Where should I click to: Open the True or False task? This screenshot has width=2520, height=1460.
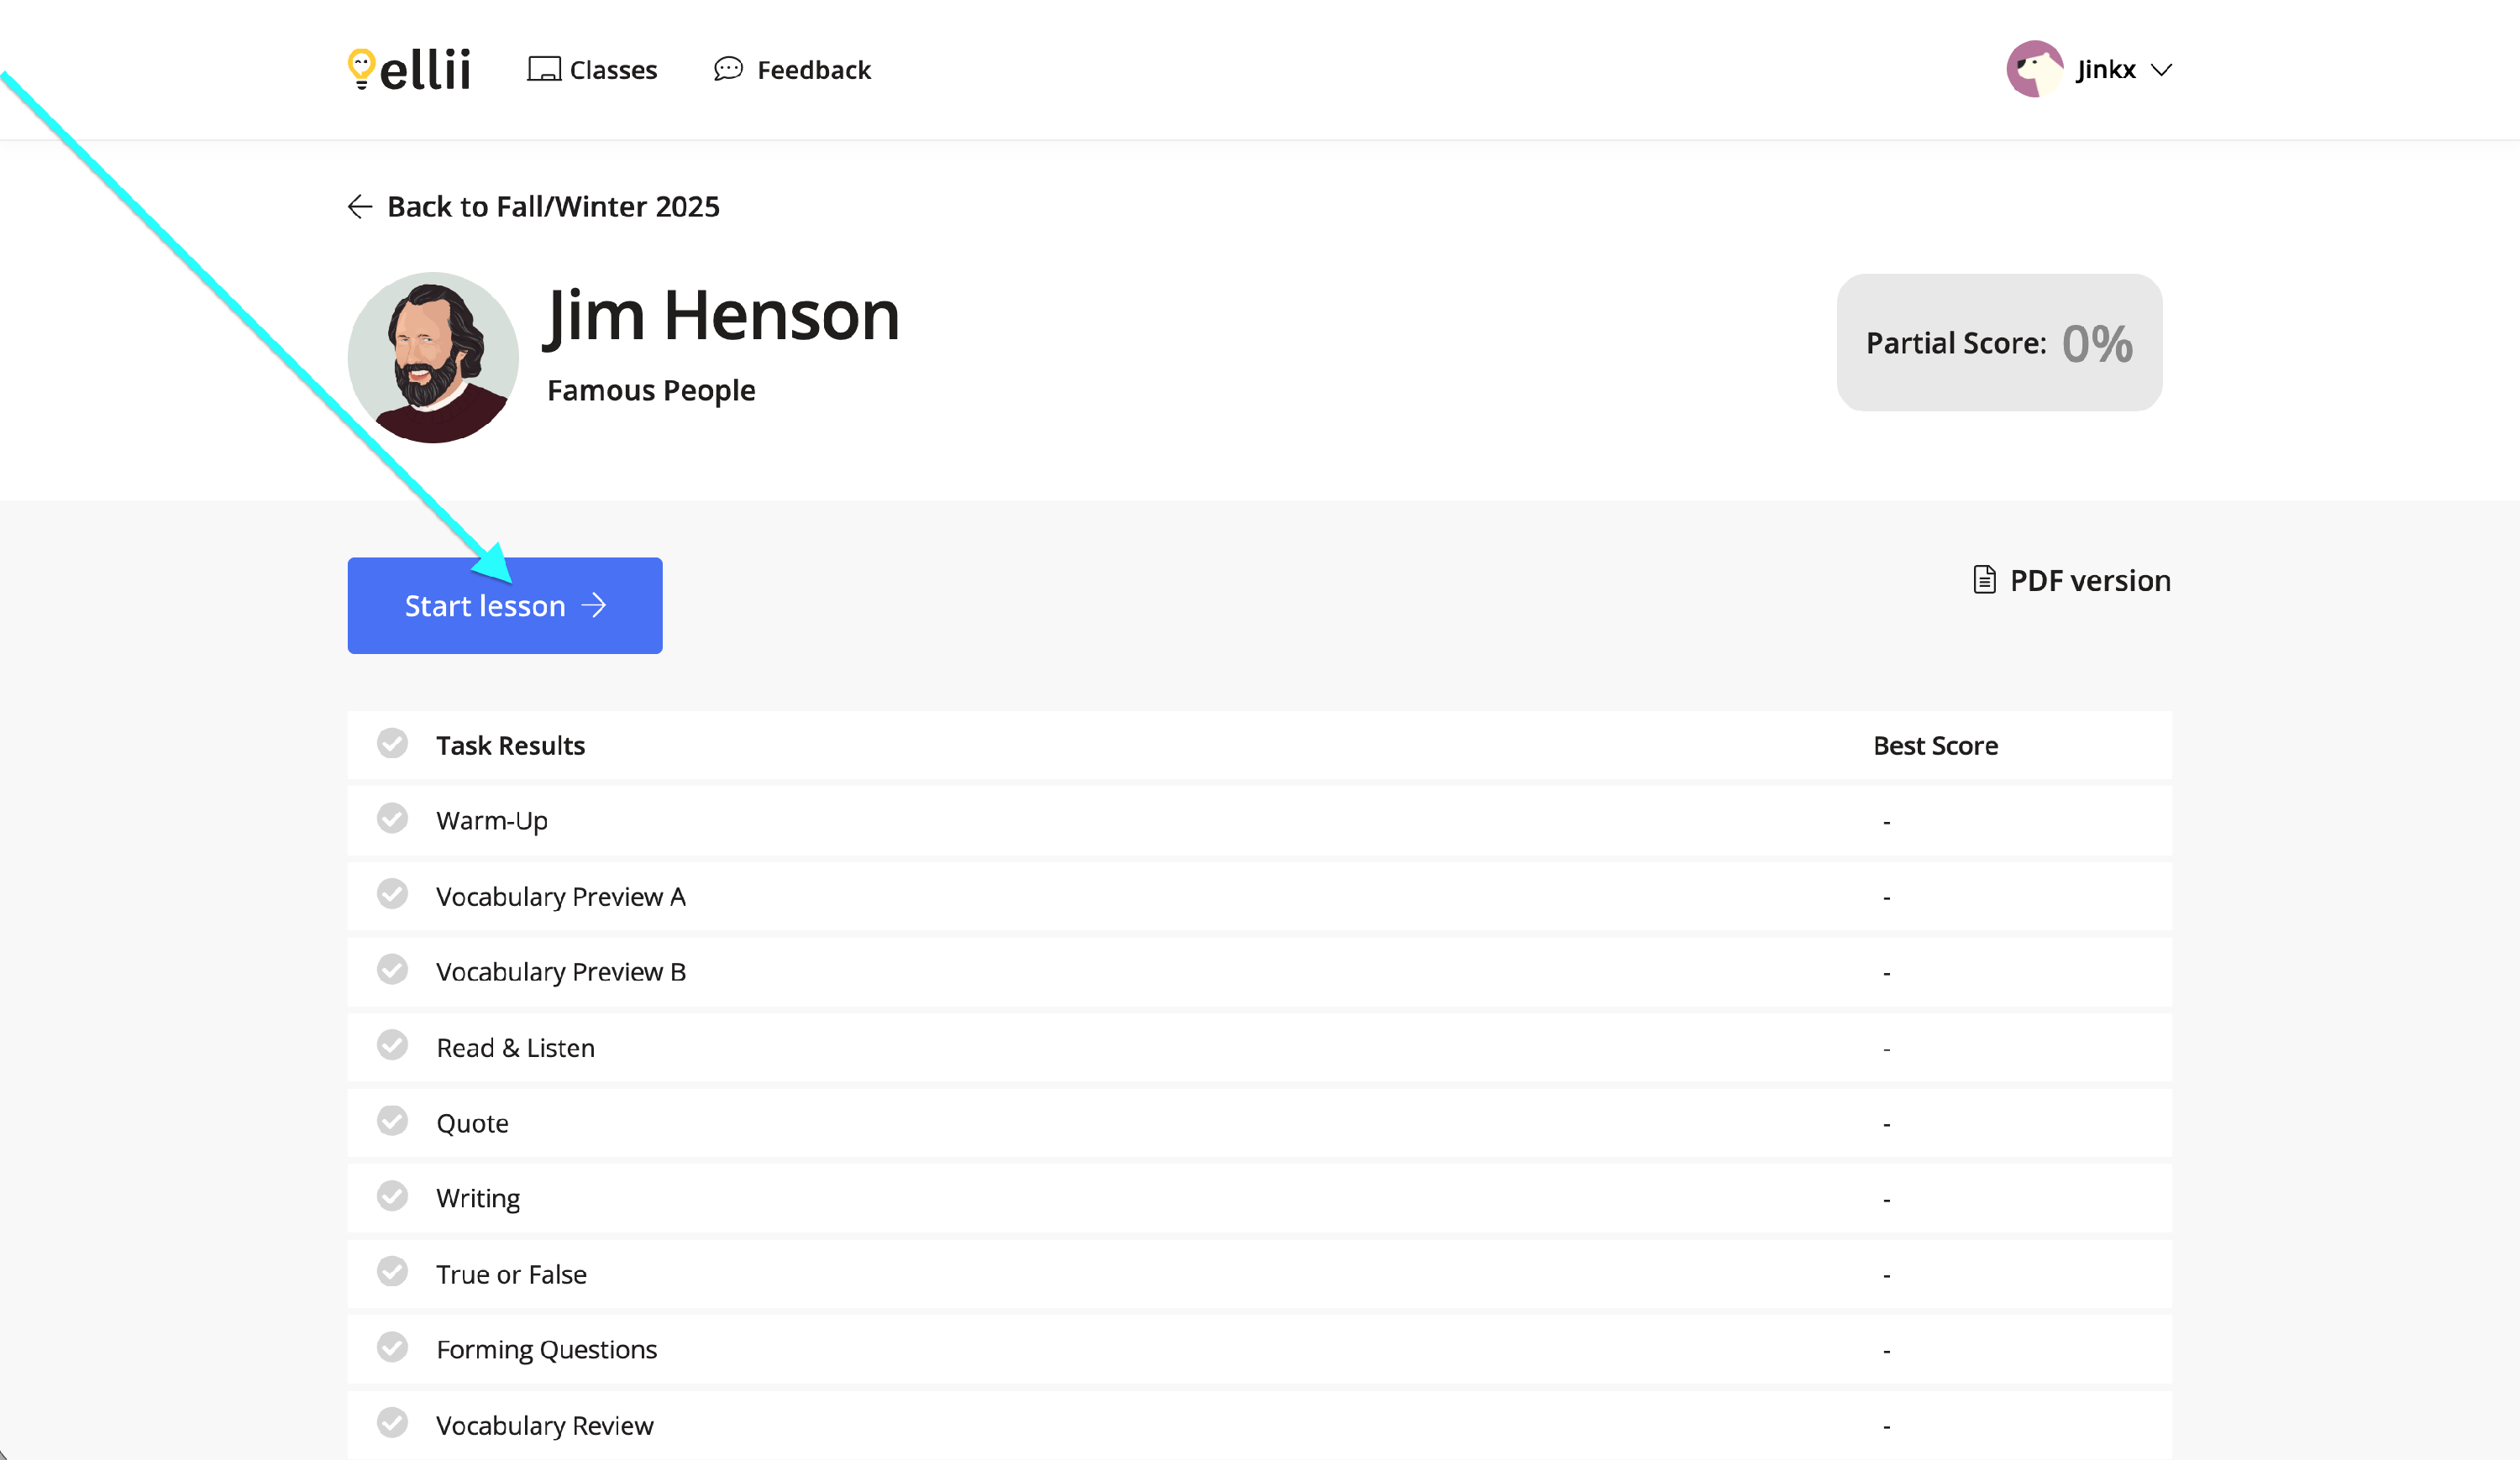[x=511, y=1274]
